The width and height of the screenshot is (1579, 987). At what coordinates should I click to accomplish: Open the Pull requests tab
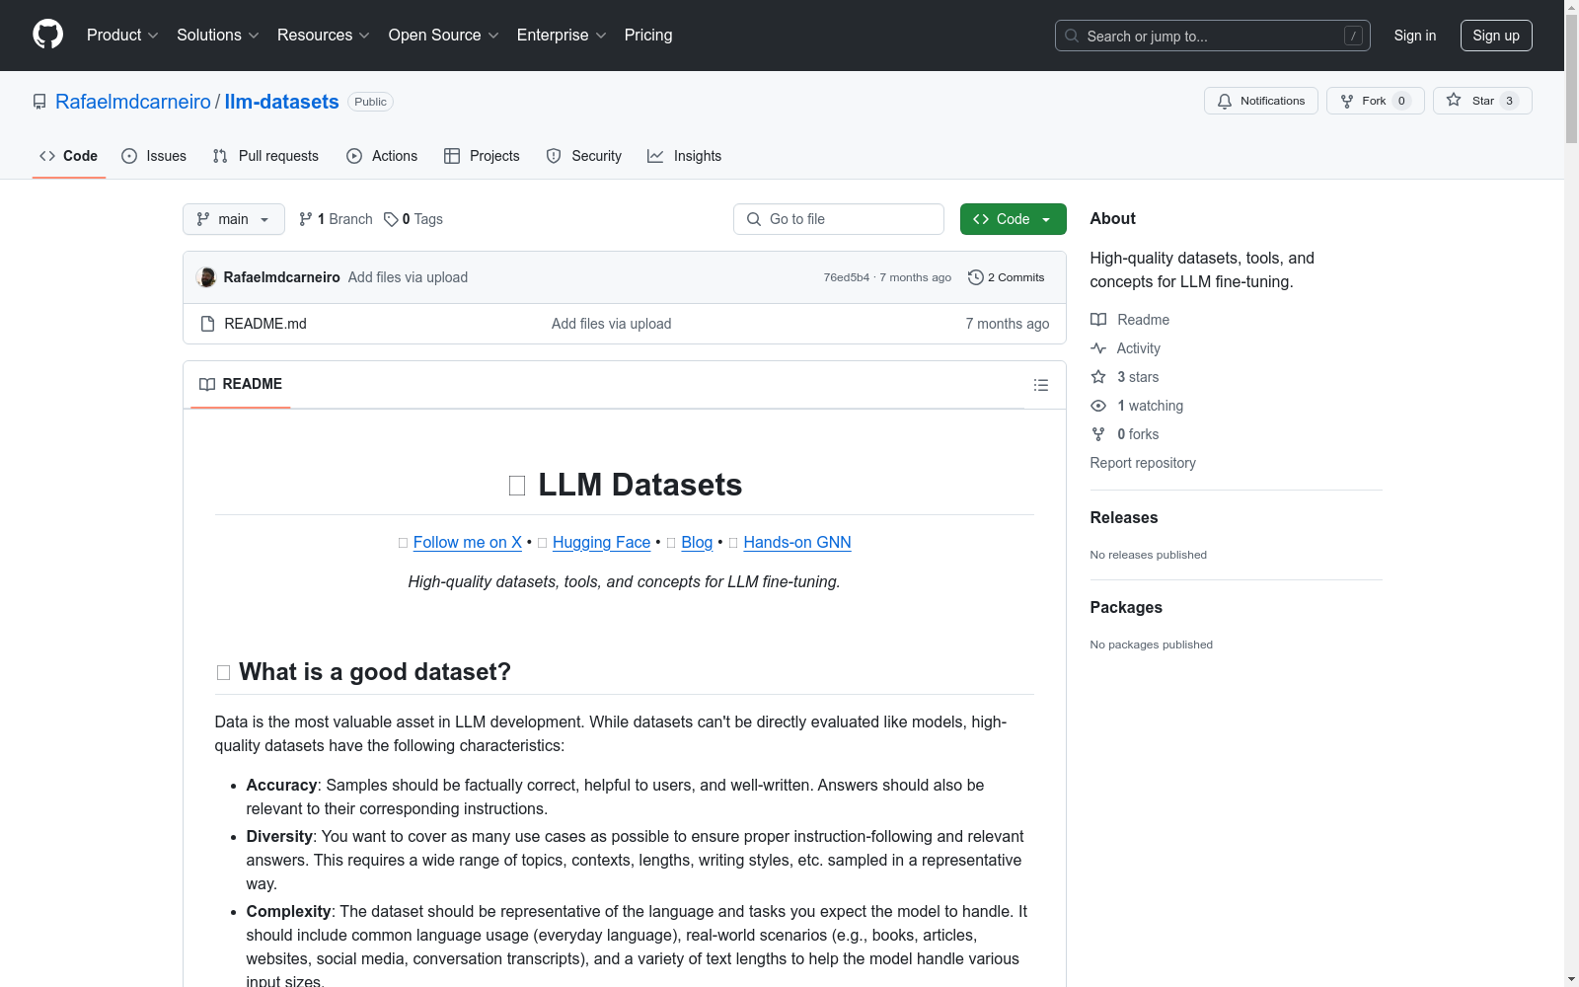[x=265, y=156]
